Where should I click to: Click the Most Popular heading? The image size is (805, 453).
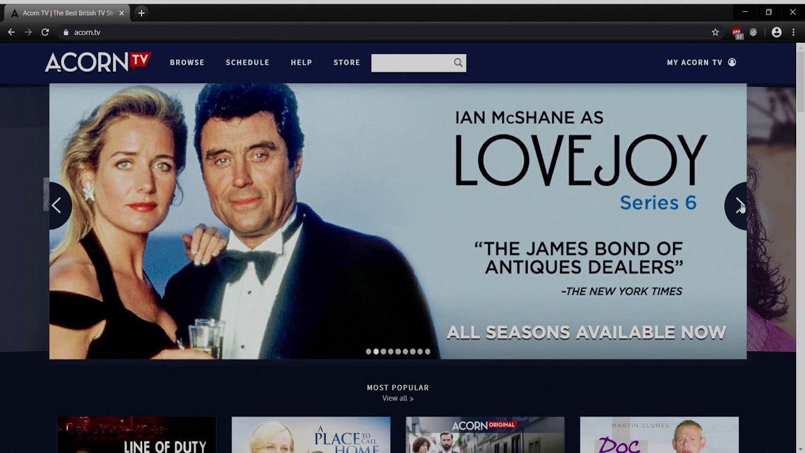[x=397, y=388]
